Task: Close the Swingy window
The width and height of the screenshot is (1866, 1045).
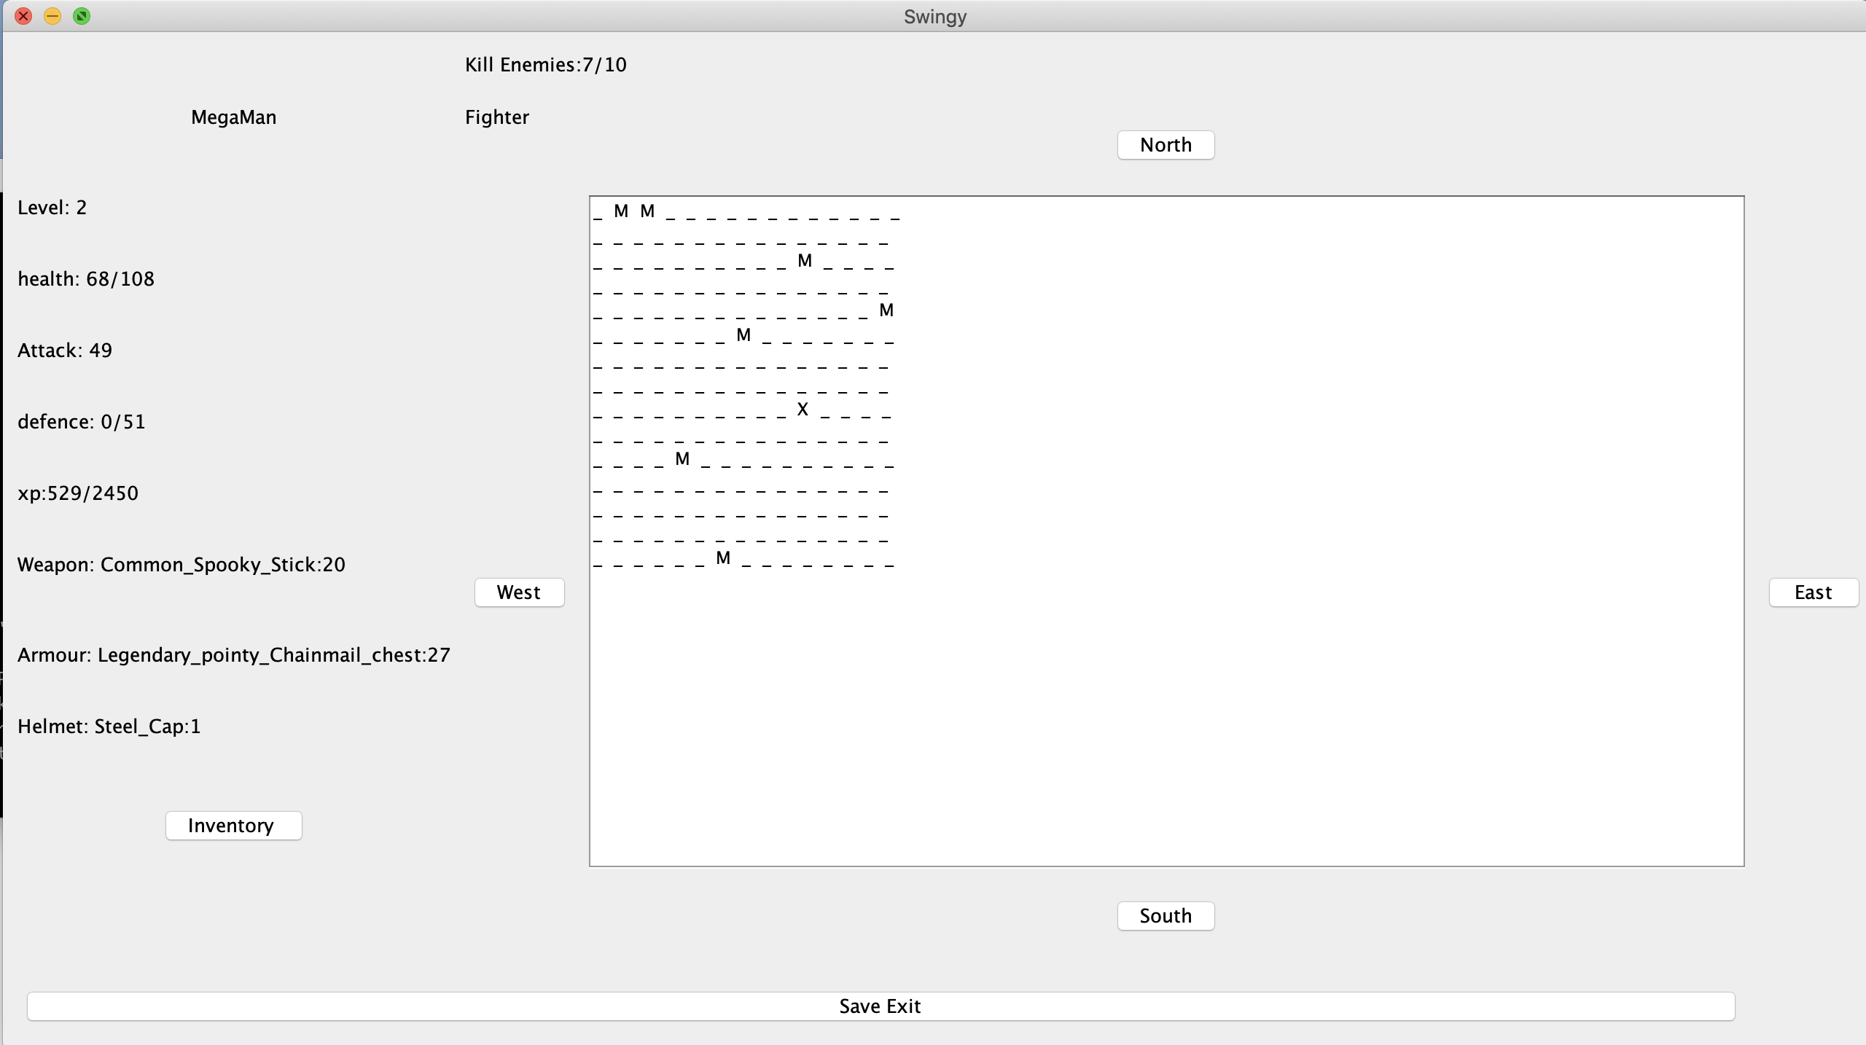Action: point(23,16)
